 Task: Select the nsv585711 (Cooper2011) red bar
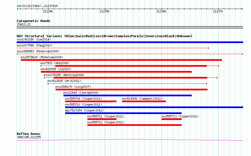(102, 119)
